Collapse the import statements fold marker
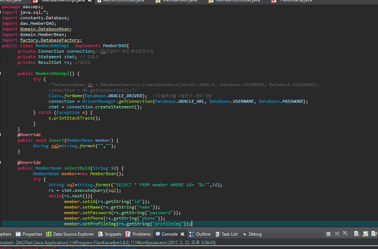Viewport: 378px width, 249px height. 1,12
